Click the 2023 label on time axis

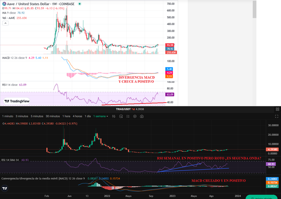click(173, 196)
